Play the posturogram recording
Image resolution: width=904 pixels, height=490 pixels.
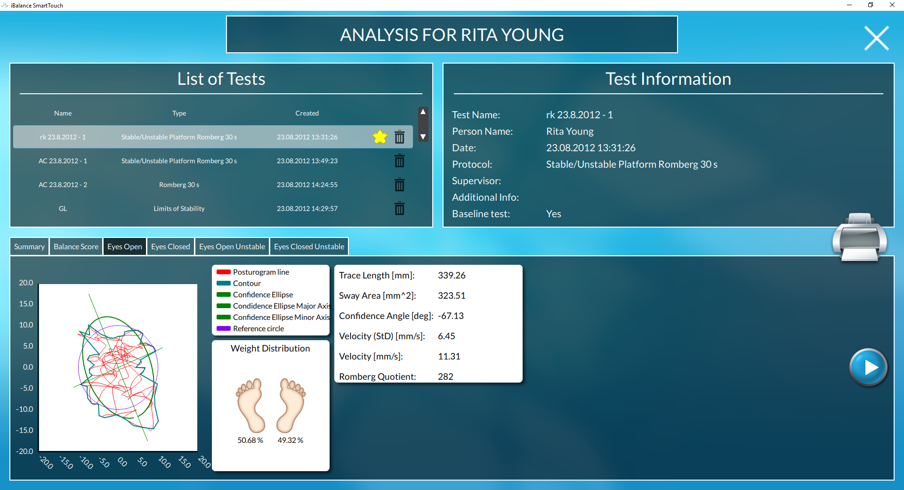tap(868, 367)
